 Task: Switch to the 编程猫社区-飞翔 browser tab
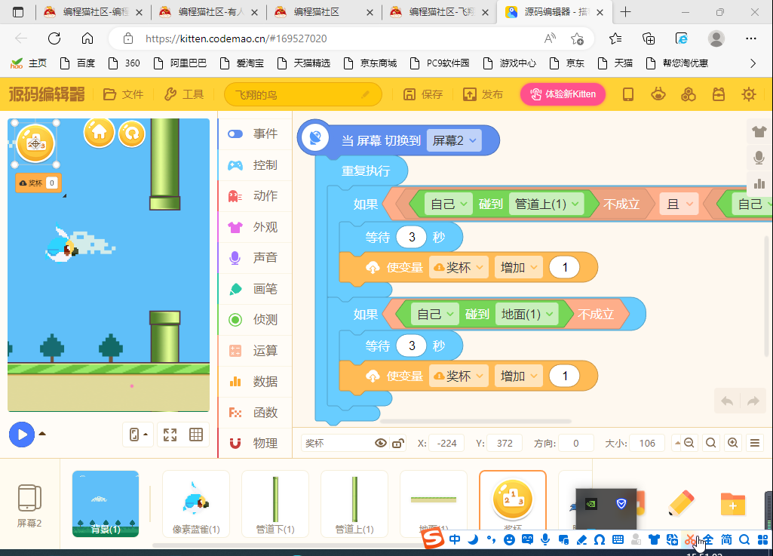point(439,12)
